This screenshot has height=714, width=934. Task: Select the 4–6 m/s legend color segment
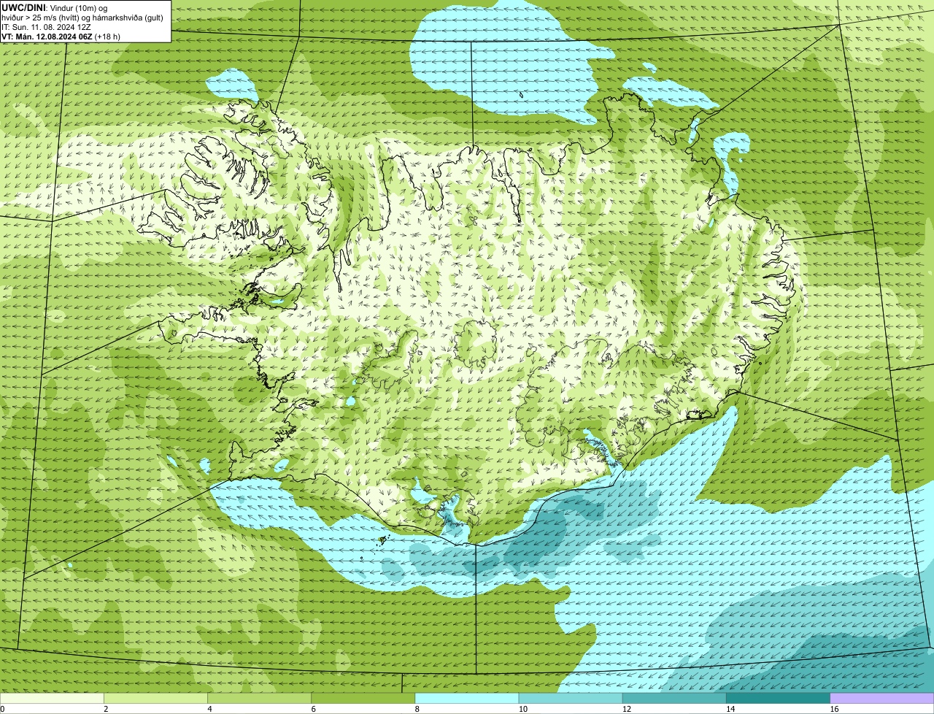click(259, 699)
